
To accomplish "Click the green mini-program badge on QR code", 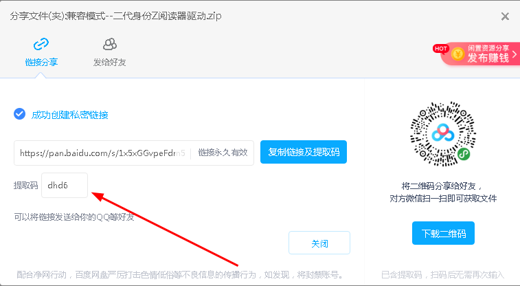I will [x=464, y=154].
